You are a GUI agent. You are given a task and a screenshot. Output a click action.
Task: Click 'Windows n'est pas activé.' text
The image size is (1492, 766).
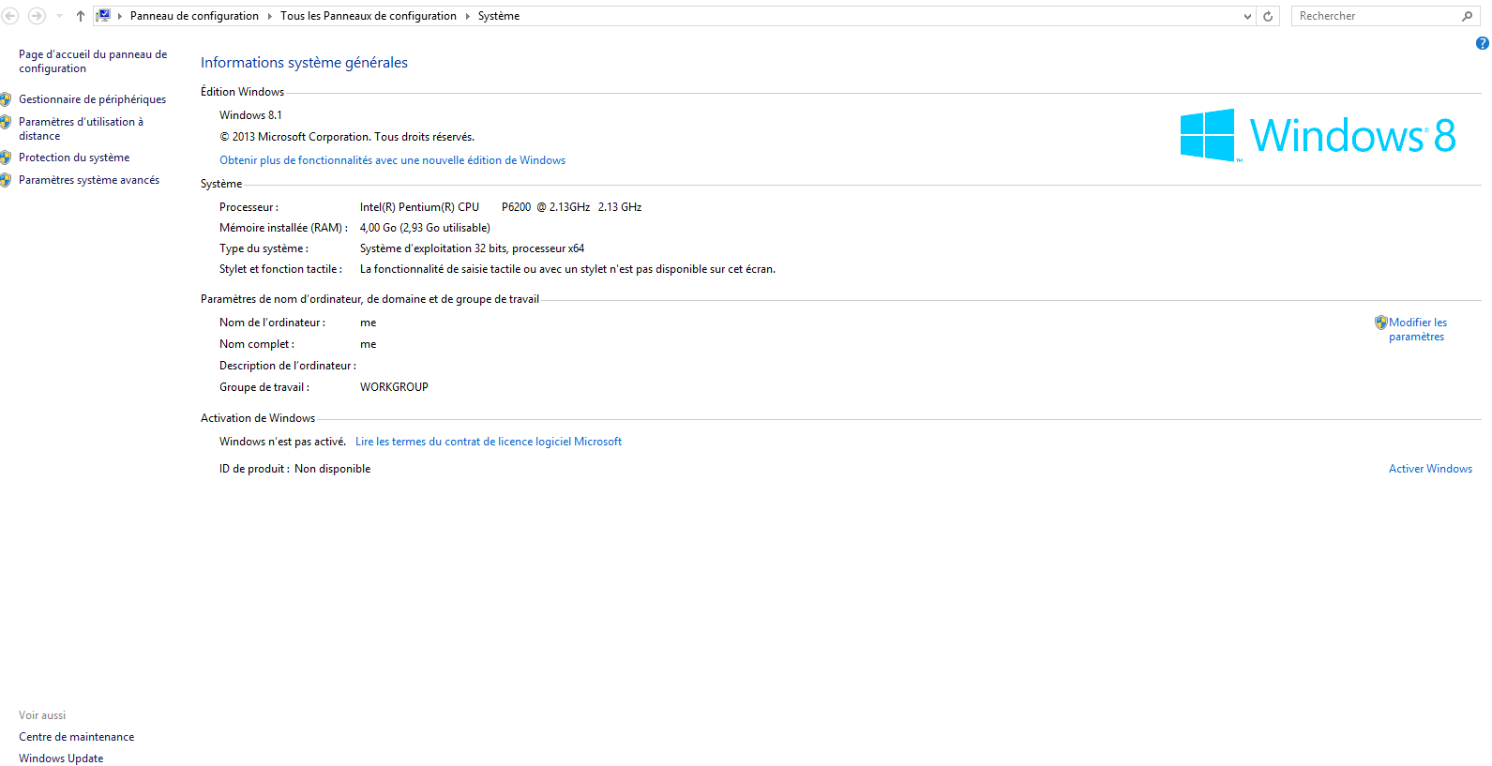pyautogui.click(x=282, y=442)
